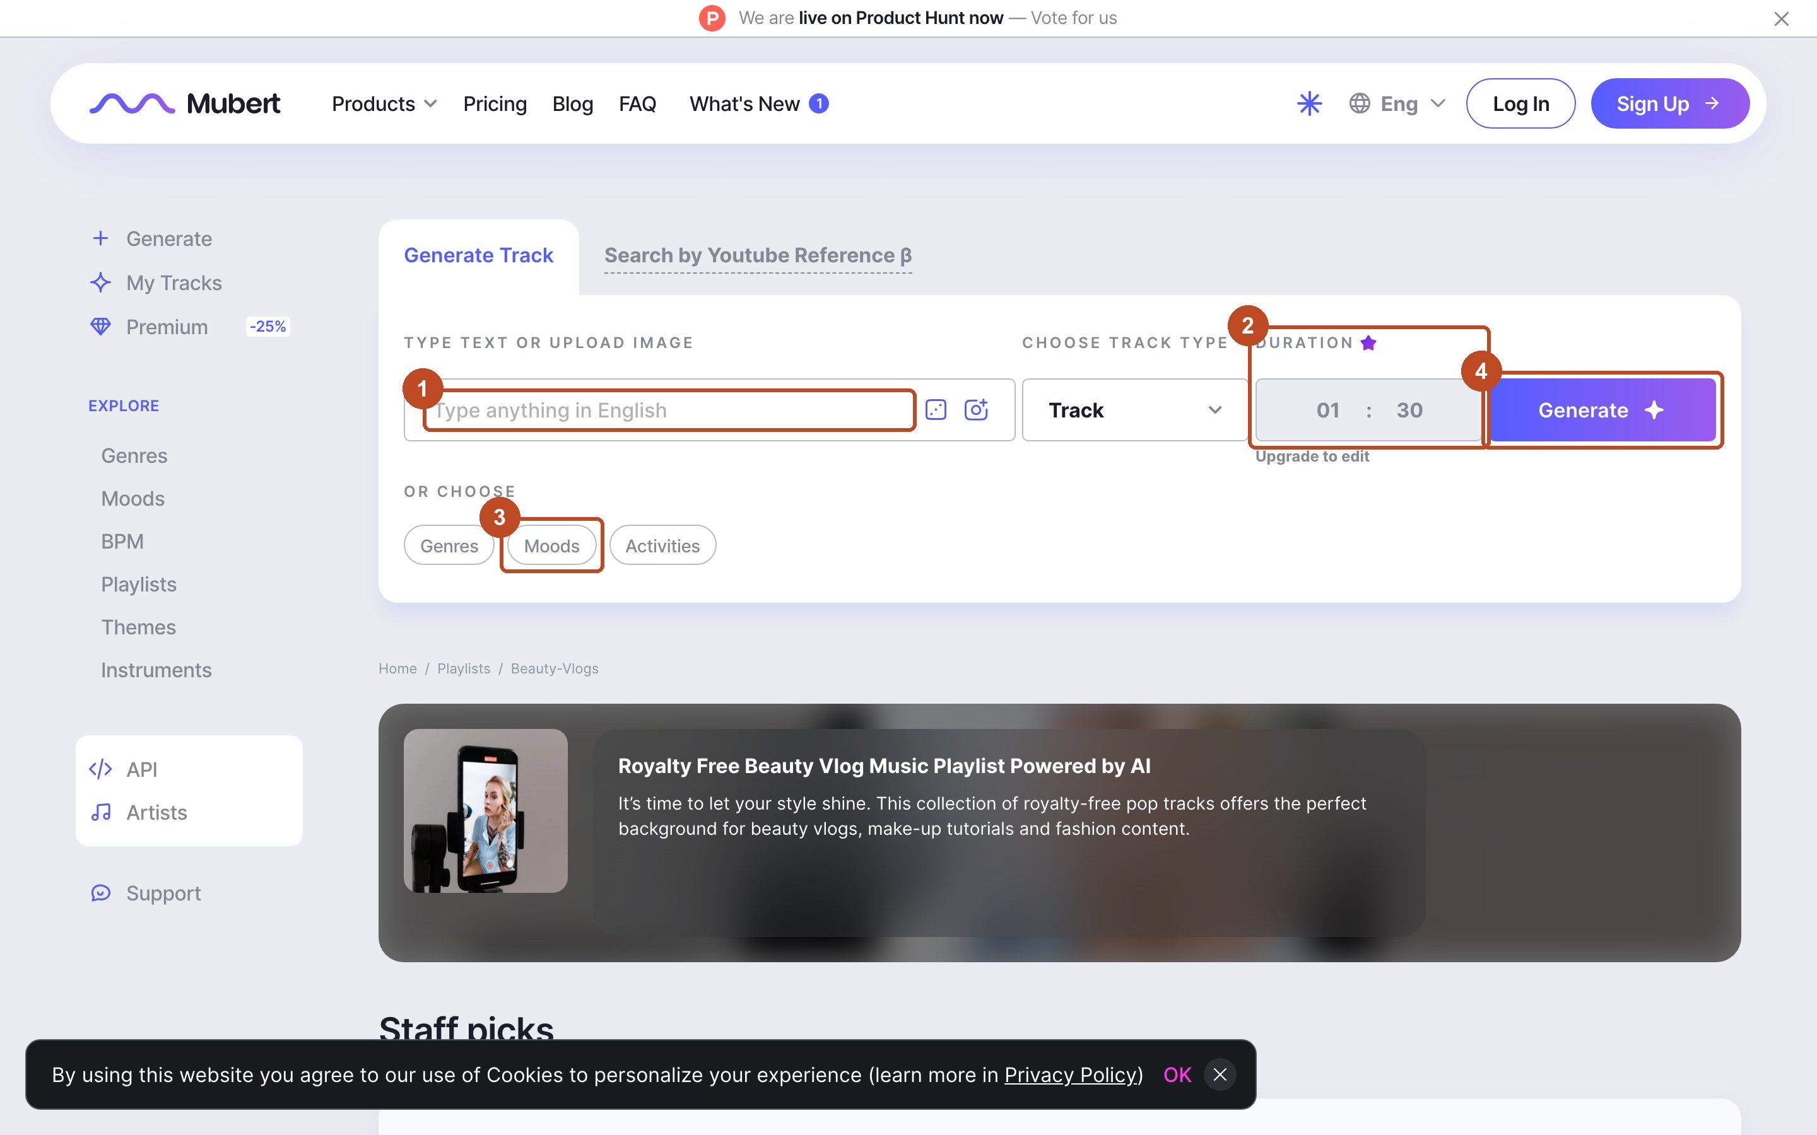Click the My Tracks star icon

pyautogui.click(x=100, y=283)
